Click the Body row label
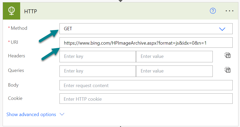The height and width of the screenshot is (127, 240). (x=13, y=85)
